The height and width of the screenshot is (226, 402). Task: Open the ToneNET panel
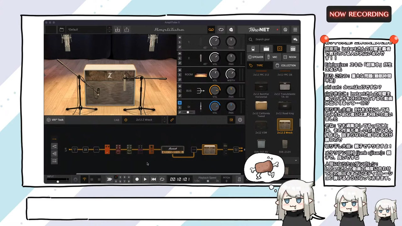[x=259, y=30]
